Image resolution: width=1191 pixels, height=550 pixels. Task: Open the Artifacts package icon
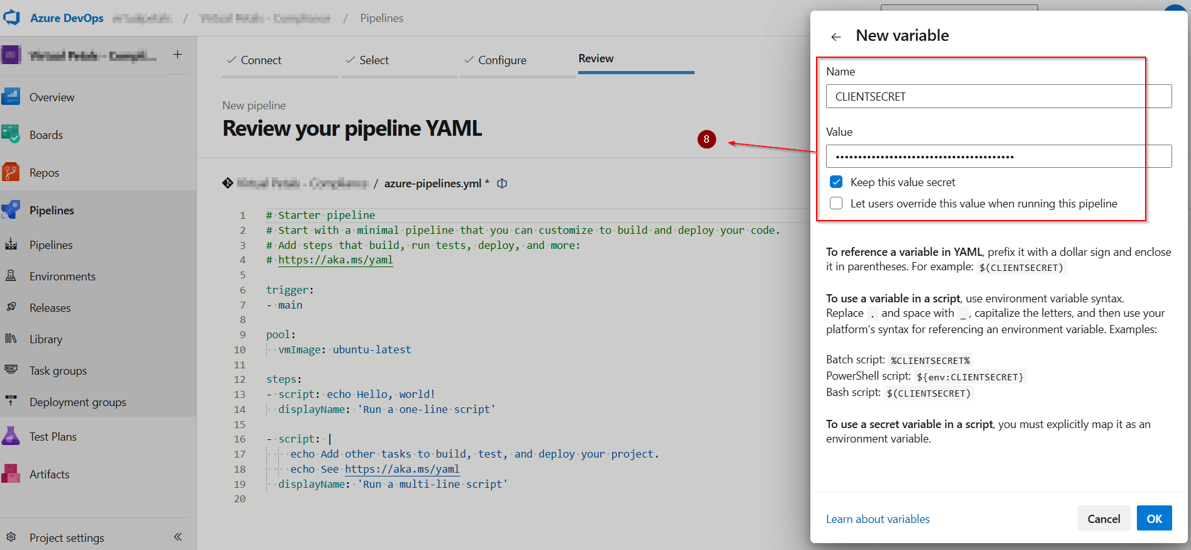11,474
